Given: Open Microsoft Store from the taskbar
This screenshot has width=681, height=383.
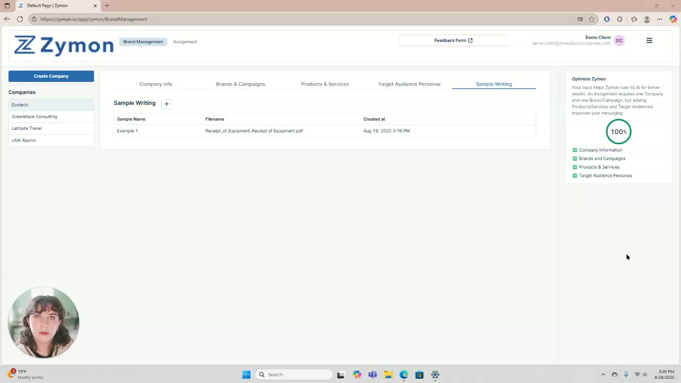Looking at the screenshot, I should point(419,374).
